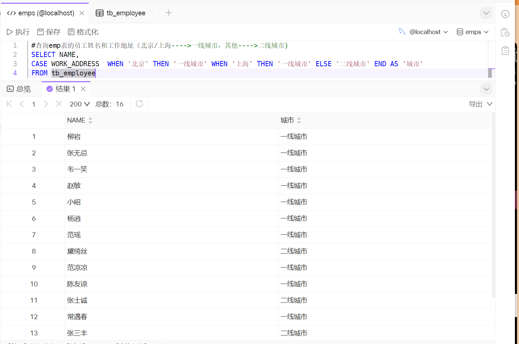The height and width of the screenshot is (344, 519).
Task: Select the cell 张无忌
Action: tap(172, 153)
